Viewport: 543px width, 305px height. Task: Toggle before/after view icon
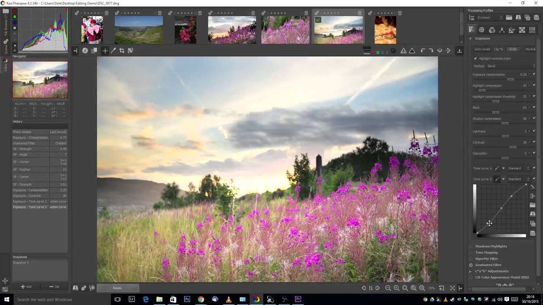(x=94, y=50)
